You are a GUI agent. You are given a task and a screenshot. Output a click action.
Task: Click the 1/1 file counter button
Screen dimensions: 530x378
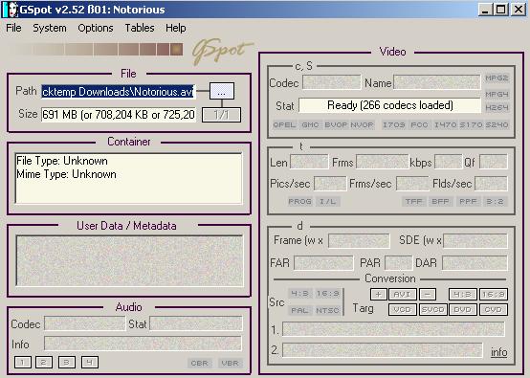coord(221,115)
